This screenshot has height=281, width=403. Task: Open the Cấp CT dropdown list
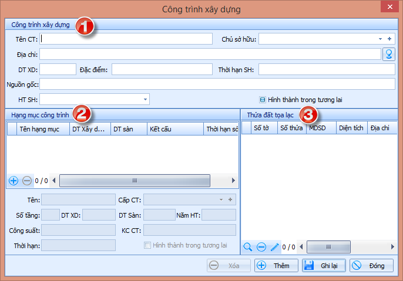221,199
